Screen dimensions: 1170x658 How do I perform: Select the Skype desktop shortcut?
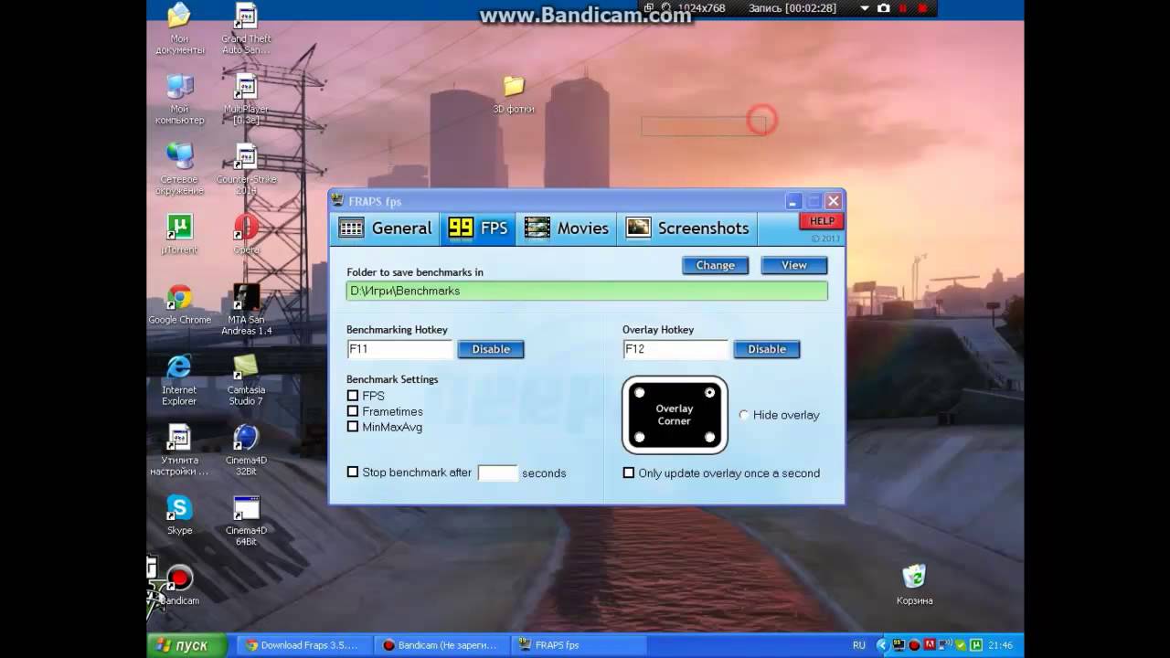(x=179, y=515)
